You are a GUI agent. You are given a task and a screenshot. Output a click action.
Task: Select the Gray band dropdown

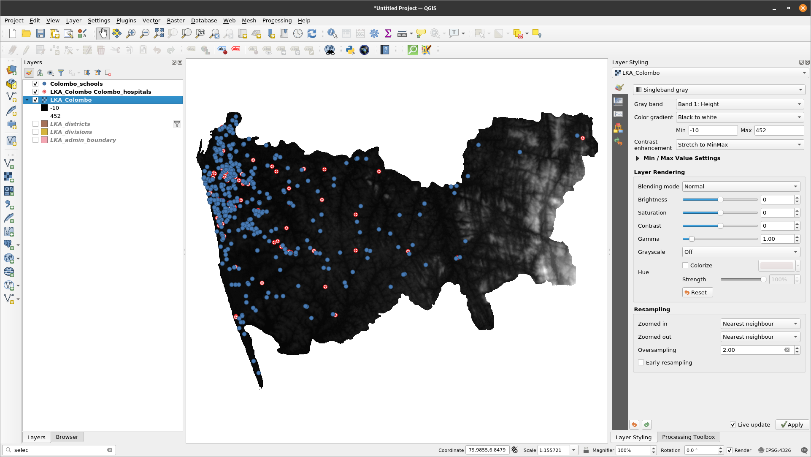738,103
